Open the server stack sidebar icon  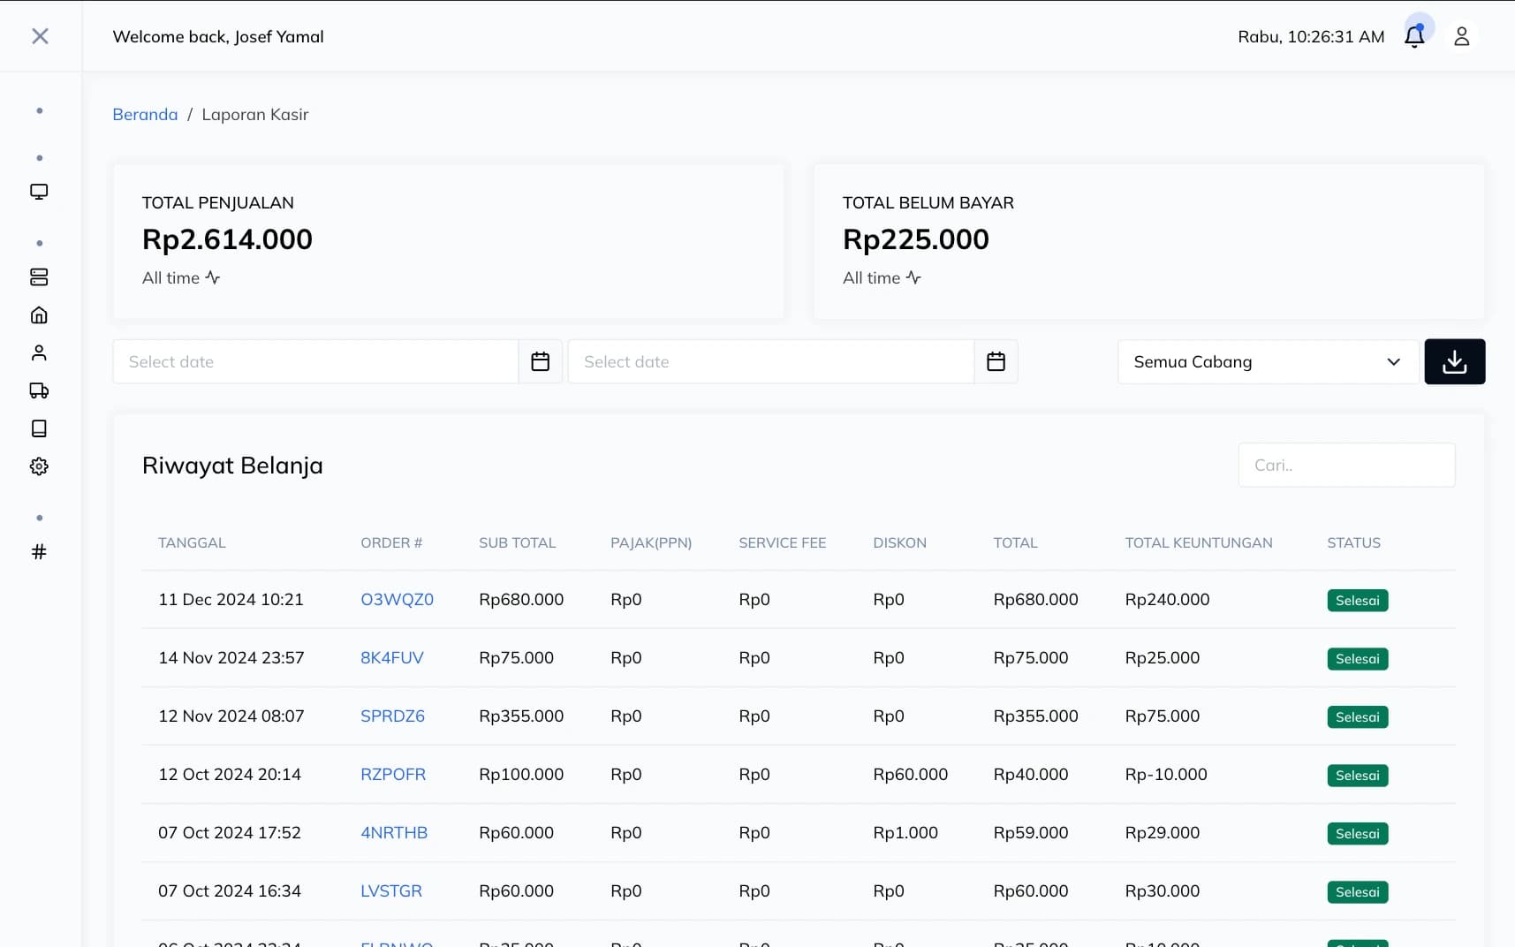pos(39,277)
